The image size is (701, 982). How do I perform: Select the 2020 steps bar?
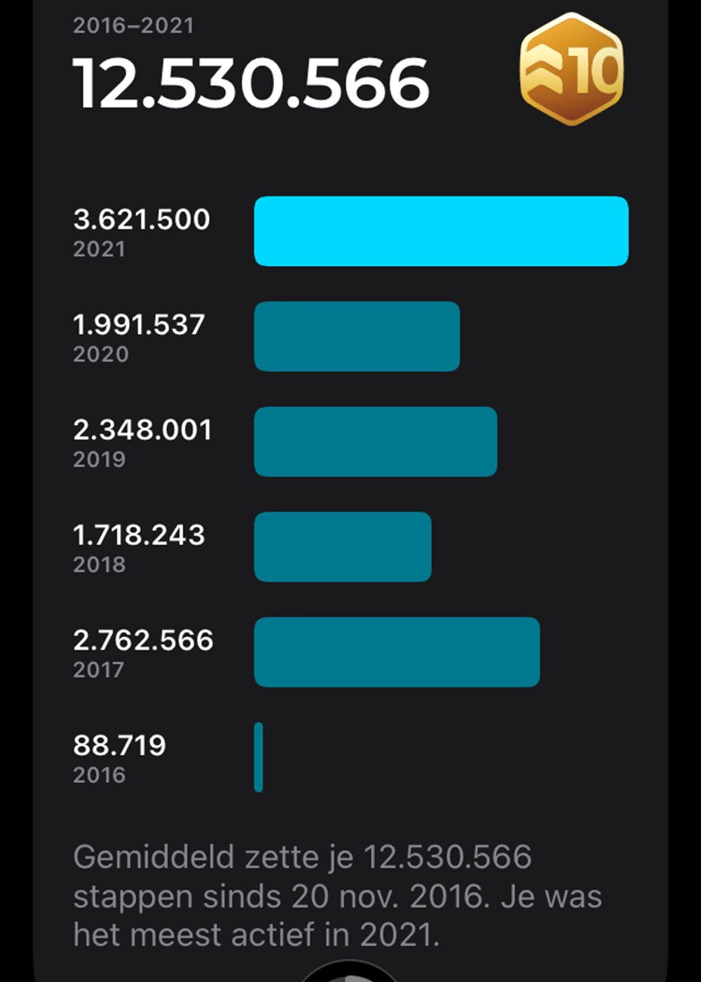point(357,336)
